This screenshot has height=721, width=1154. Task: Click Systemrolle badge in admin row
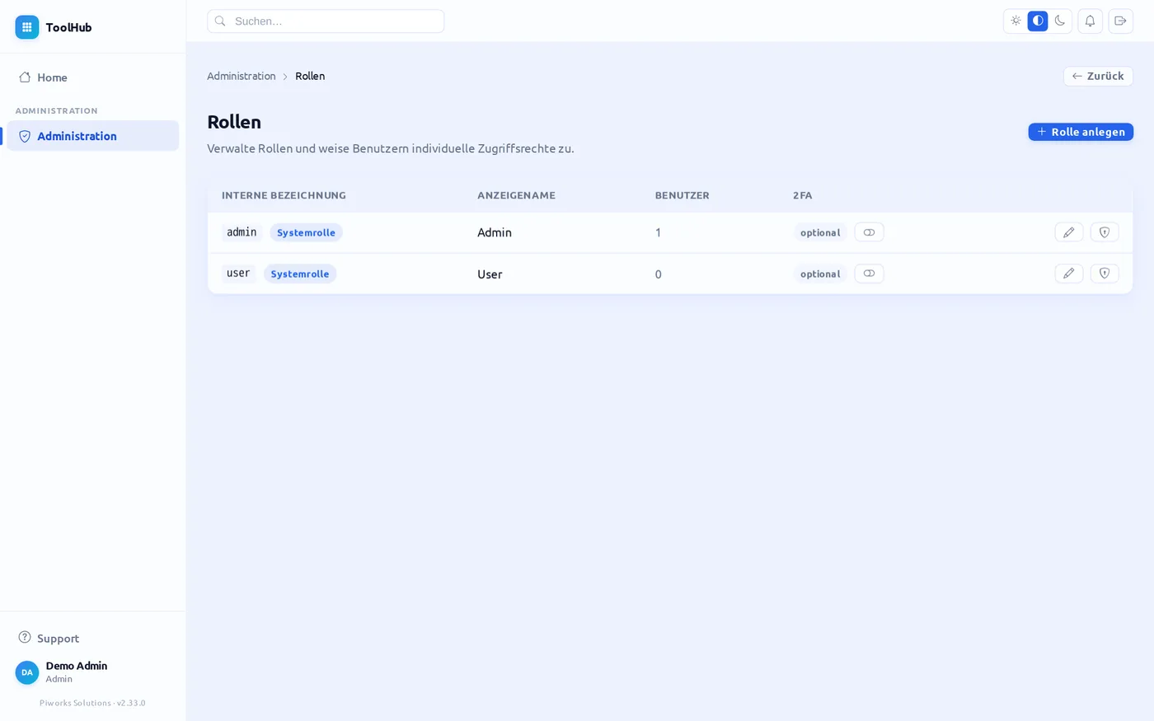coord(306,232)
